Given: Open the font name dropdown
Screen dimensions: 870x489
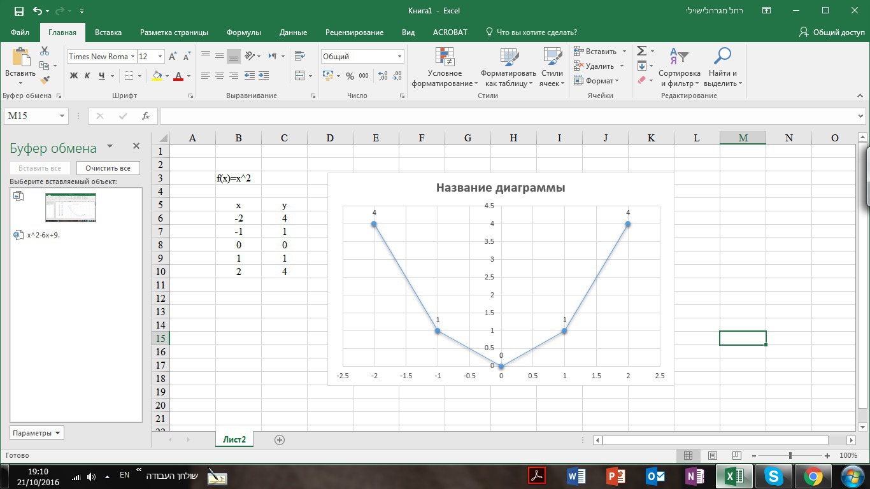Looking at the screenshot, I should click(x=132, y=57).
